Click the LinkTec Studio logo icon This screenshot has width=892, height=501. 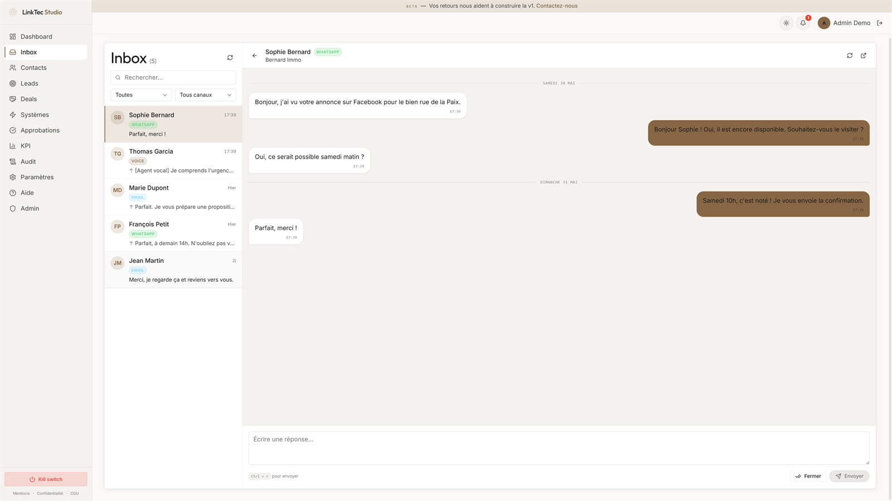[x=13, y=12]
